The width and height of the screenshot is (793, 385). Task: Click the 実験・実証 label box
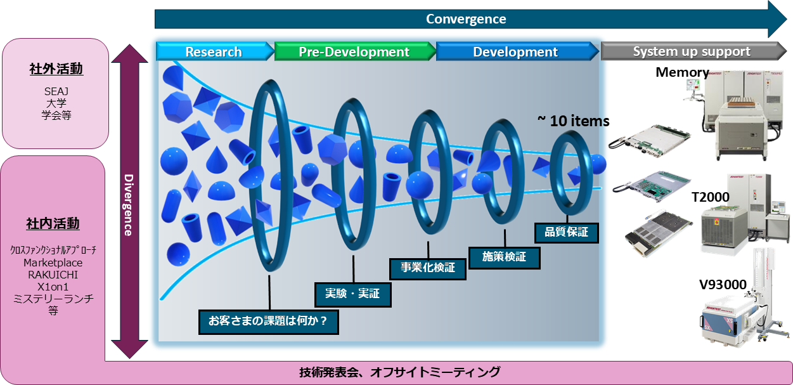[x=352, y=294]
